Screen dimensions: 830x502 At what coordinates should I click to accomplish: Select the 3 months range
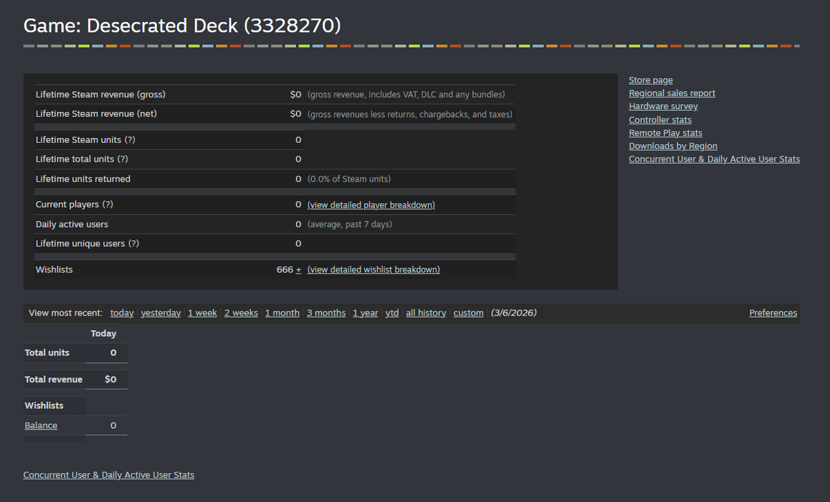(326, 313)
